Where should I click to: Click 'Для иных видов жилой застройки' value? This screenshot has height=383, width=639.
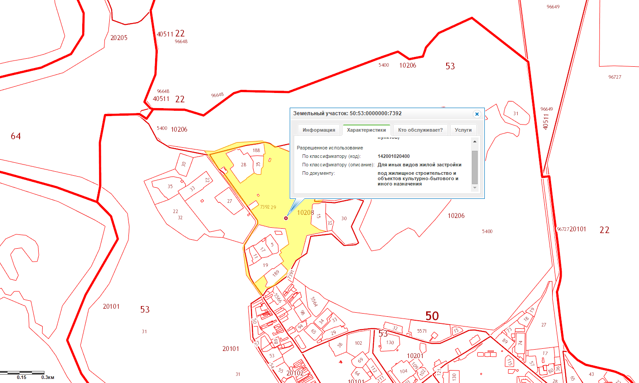tap(419, 165)
